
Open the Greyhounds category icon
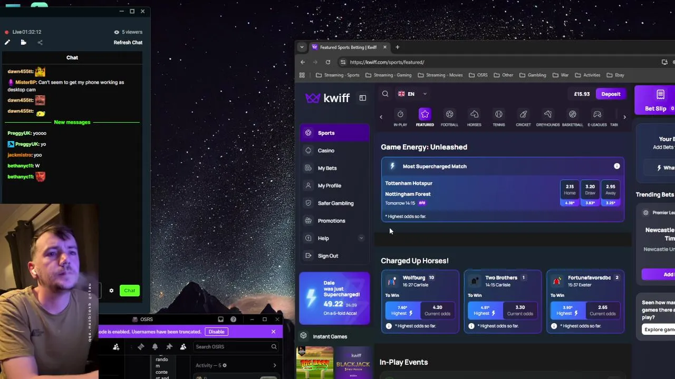pyautogui.click(x=548, y=114)
